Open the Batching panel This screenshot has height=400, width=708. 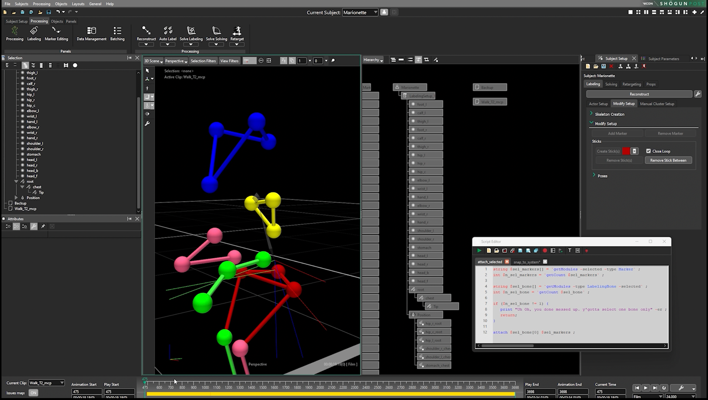point(117,33)
